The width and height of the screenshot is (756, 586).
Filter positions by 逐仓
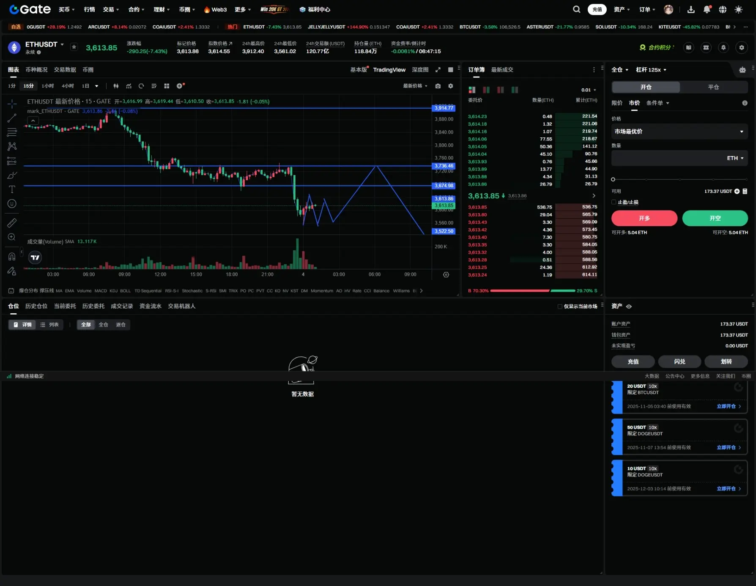tap(121, 325)
